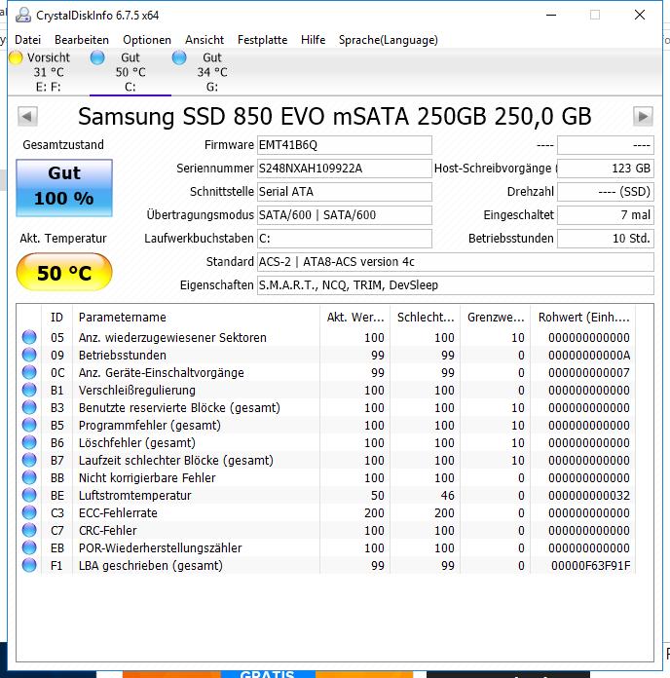670x678 pixels.
Task: Select 'Benutzte reservierte Blöcke (gesamt)' text
Action: tap(179, 407)
